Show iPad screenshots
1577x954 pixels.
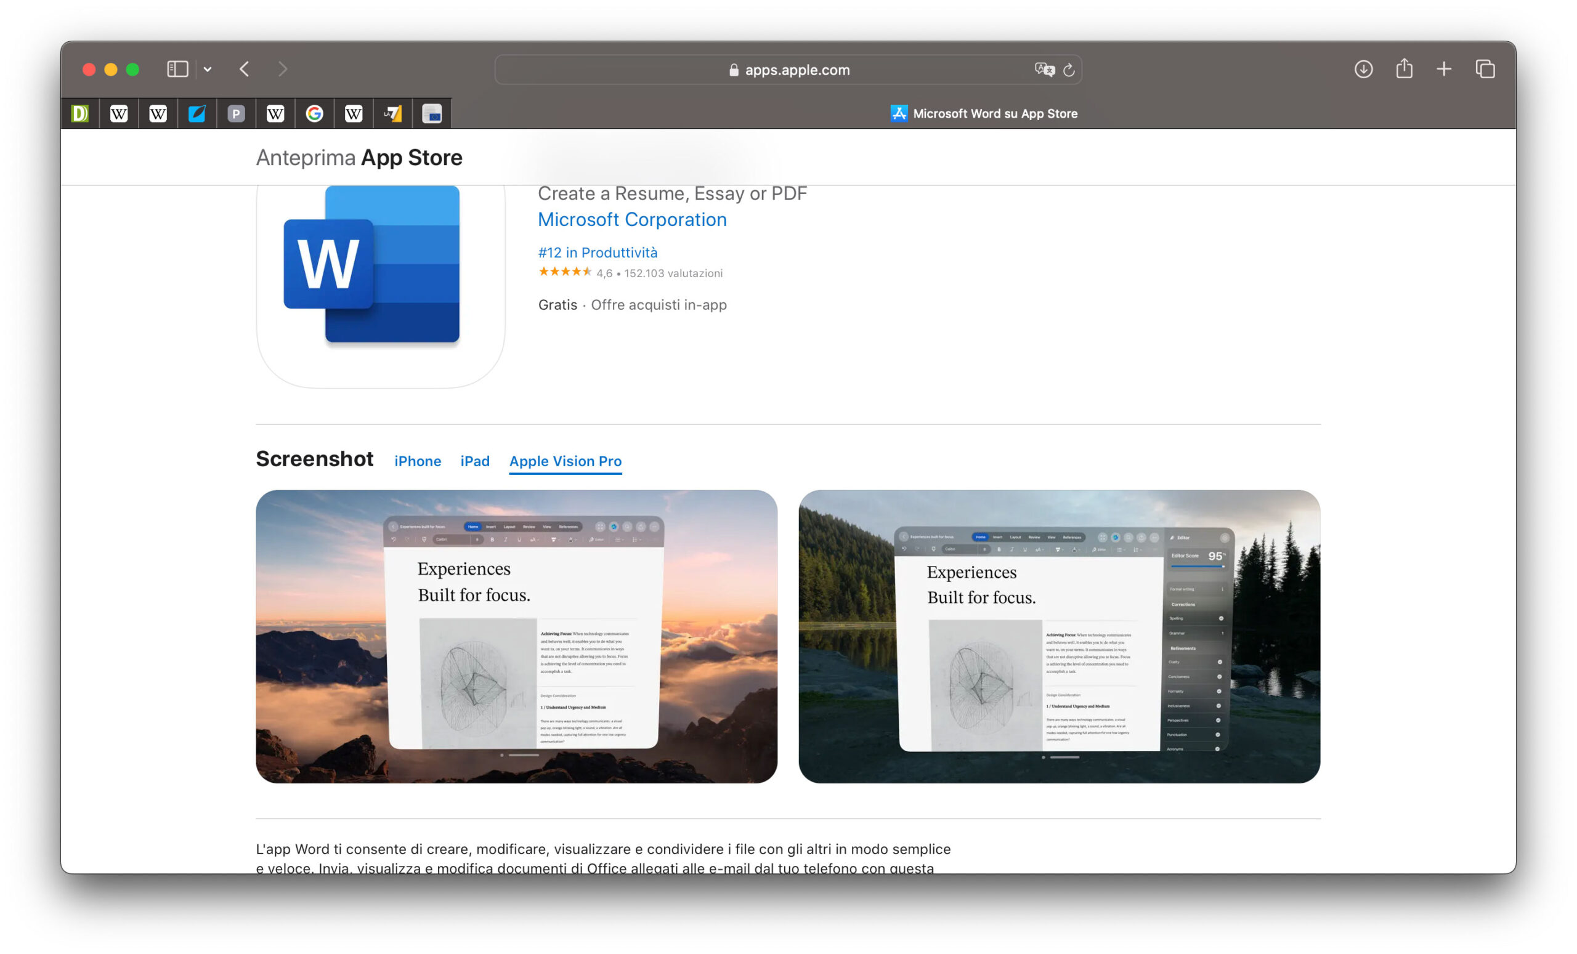click(475, 461)
